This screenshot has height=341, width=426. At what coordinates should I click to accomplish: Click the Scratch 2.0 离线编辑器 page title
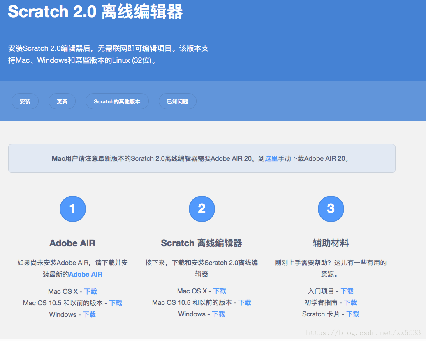tap(95, 11)
